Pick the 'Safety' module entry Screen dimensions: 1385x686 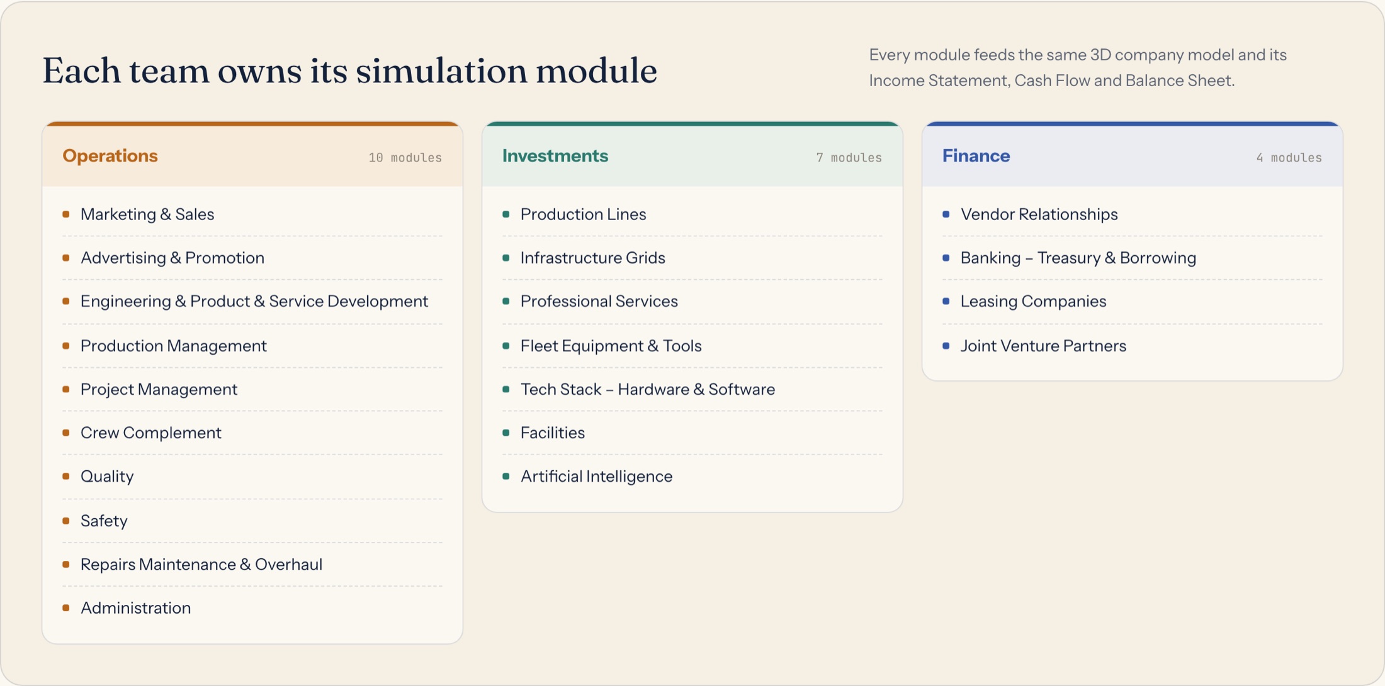coord(252,520)
